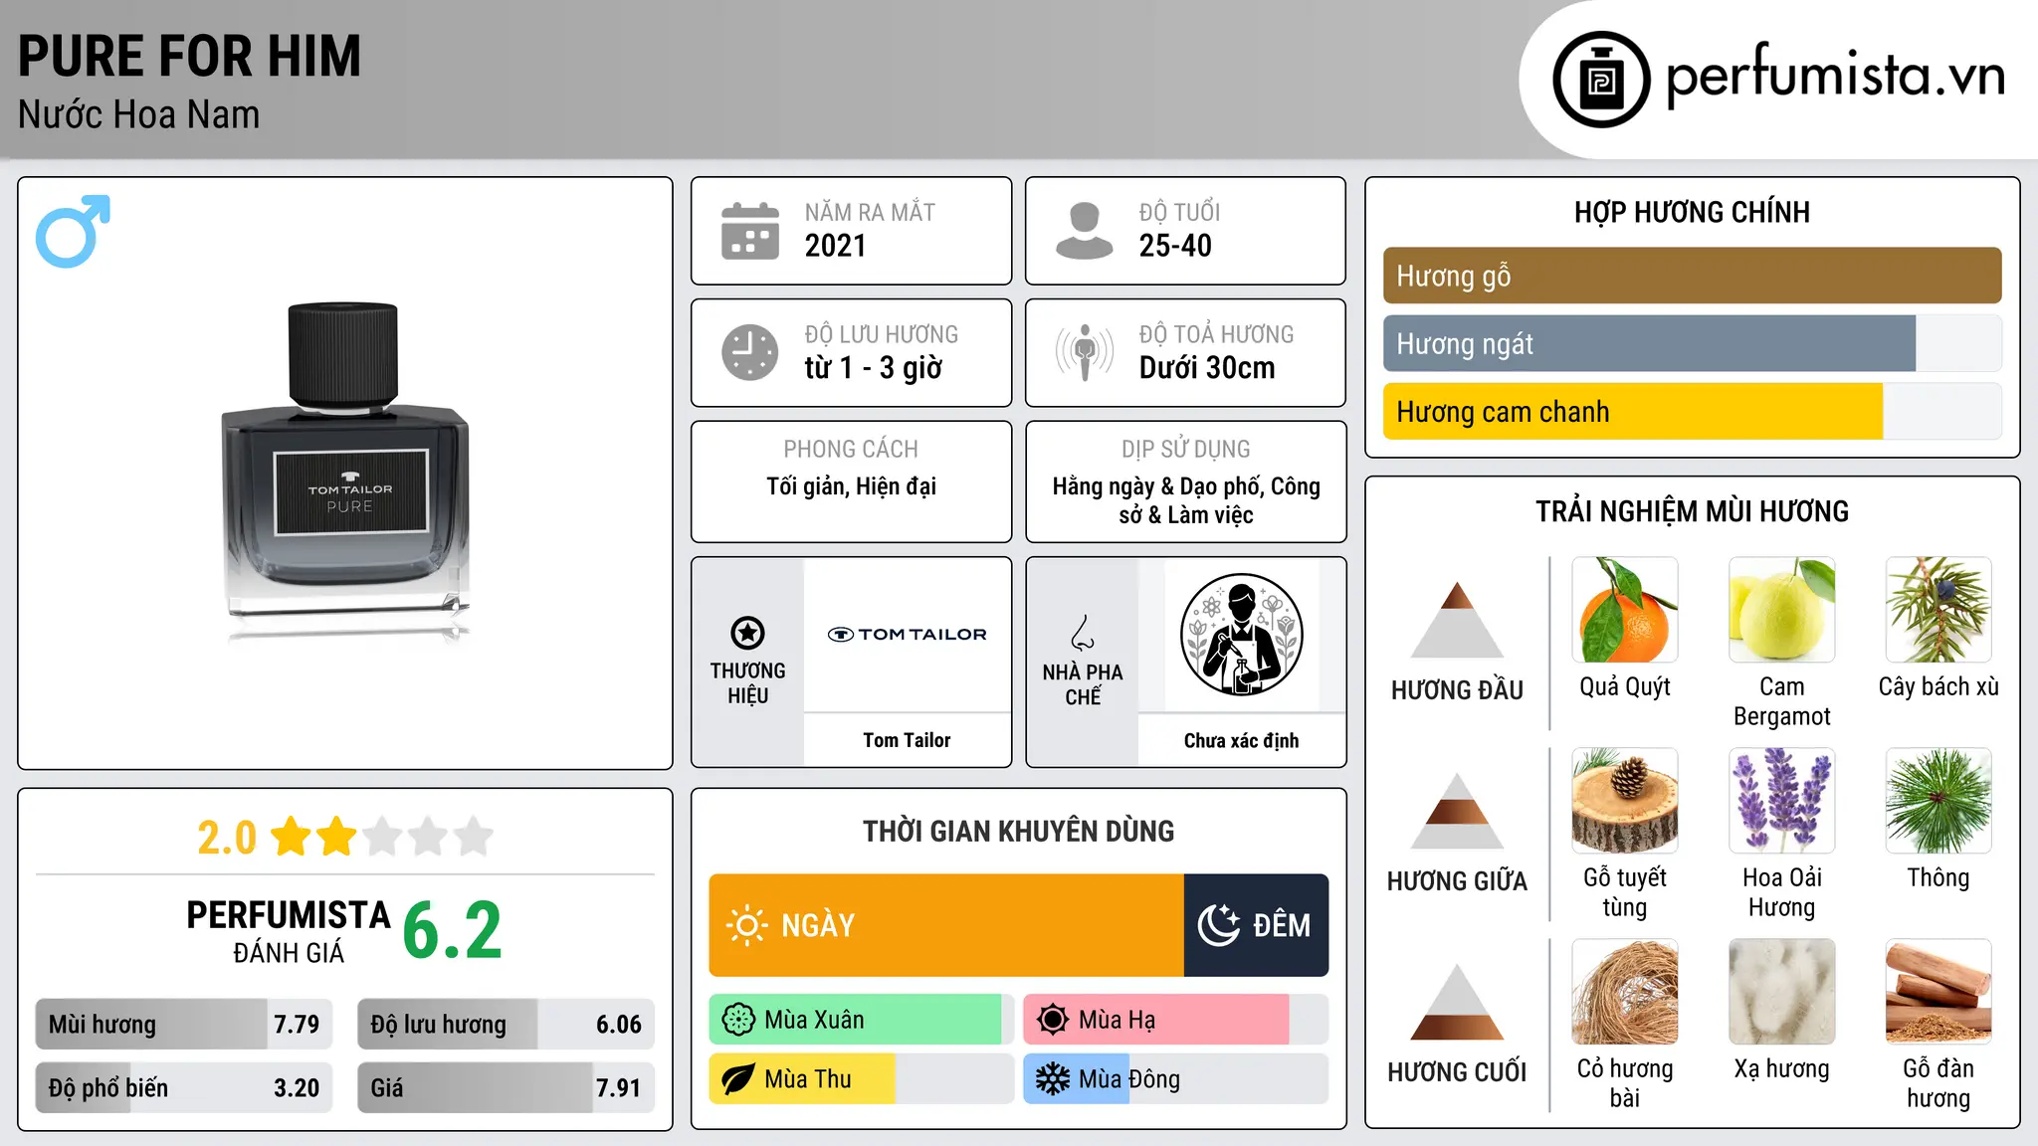
Task: Click the Độ phổ biến 3.20 score bar
Action: pos(184,1087)
